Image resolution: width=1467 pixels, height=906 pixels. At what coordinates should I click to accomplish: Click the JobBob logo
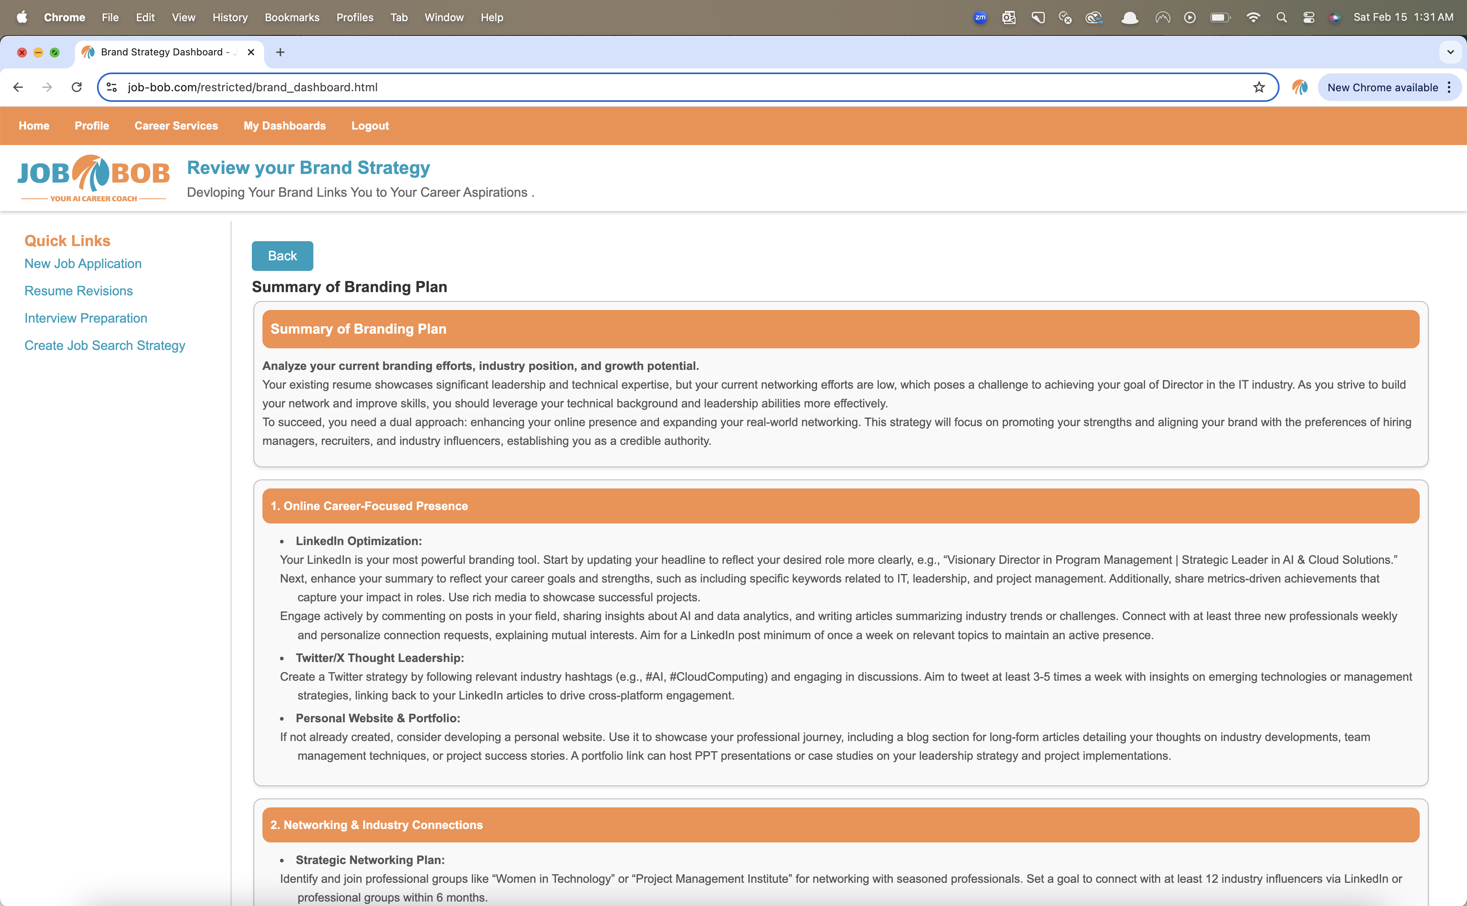[93, 178]
